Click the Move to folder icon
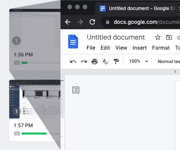Screen dimensions: 180x150 [169, 37]
